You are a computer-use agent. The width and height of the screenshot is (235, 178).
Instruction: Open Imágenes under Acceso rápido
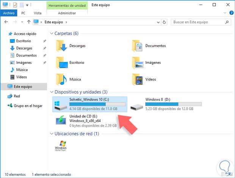coord(24,62)
